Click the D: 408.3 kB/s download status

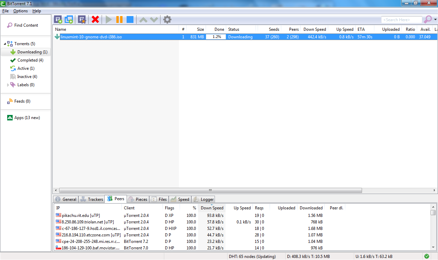click(308, 257)
